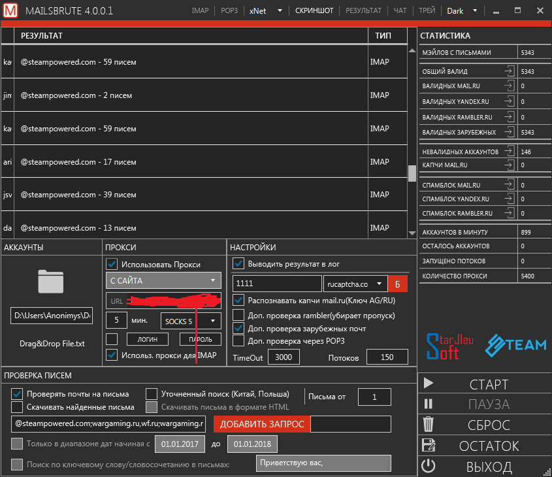Click the MAILSBRUTE logo icon
The image size is (552, 477).
click(x=9, y=10)
